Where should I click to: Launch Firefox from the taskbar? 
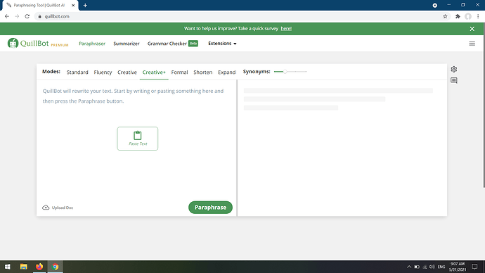click(39, 267)
